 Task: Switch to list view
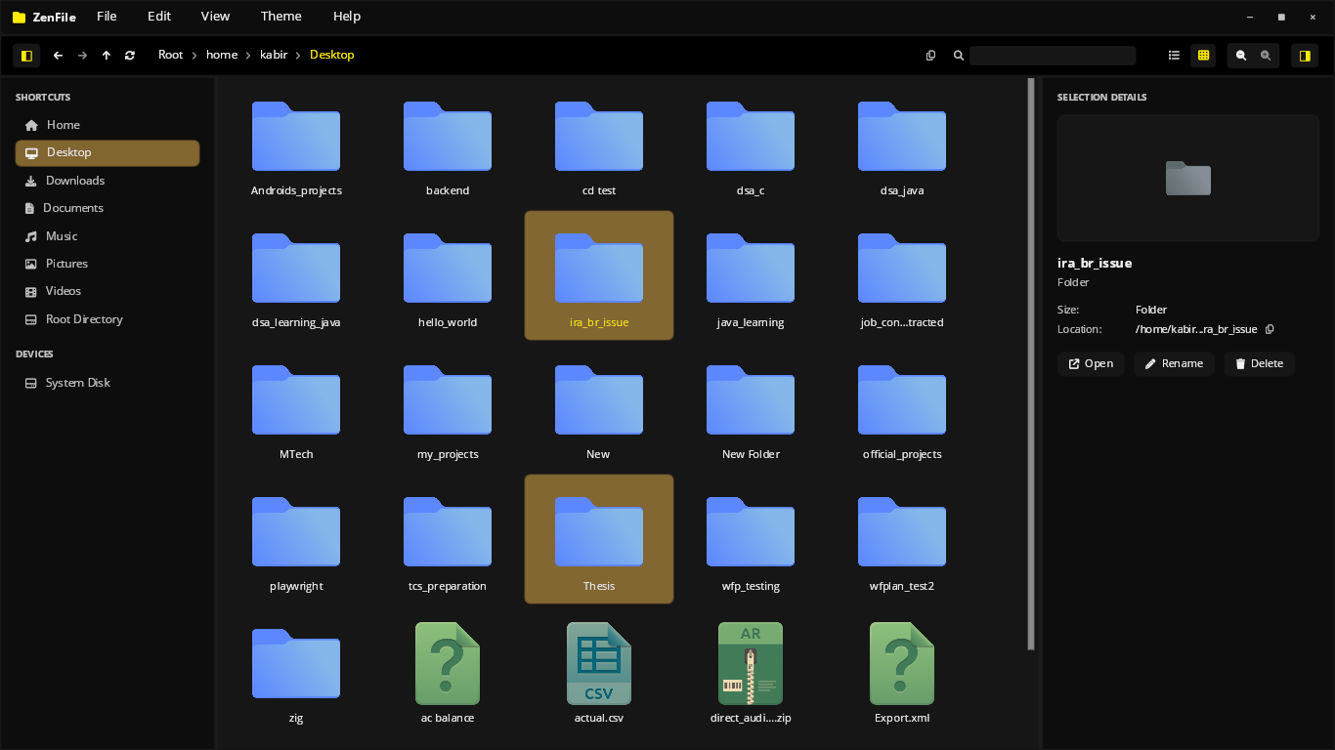pos(1174,56)
